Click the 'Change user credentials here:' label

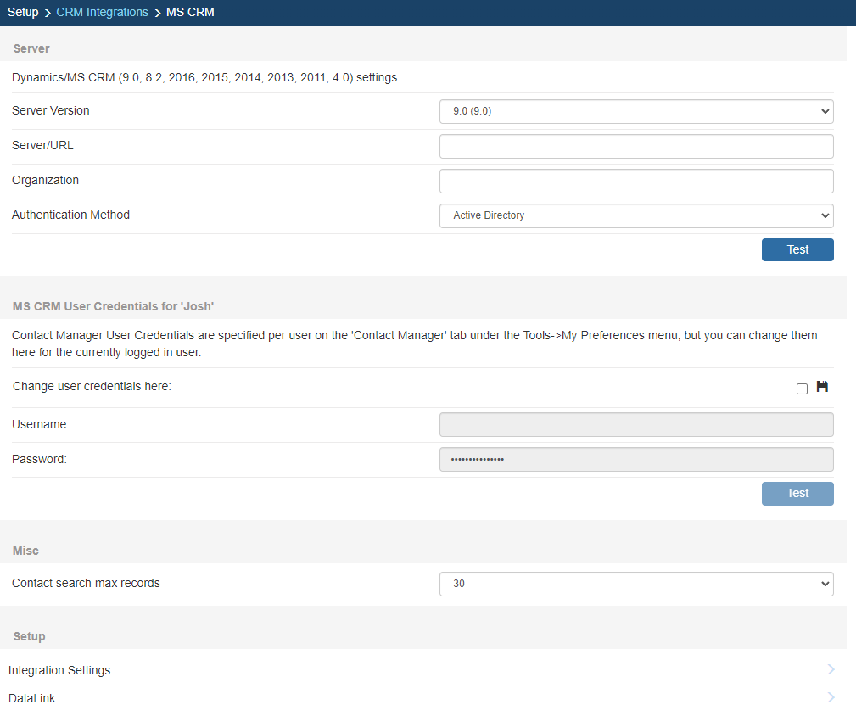click(x=92, y=386)
